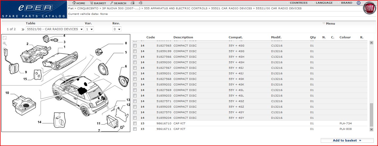Select checkbox for part 98616711 CAP KIT
Image resolution: width=378 pixels, height=146 pixels.
click(135, 129)
